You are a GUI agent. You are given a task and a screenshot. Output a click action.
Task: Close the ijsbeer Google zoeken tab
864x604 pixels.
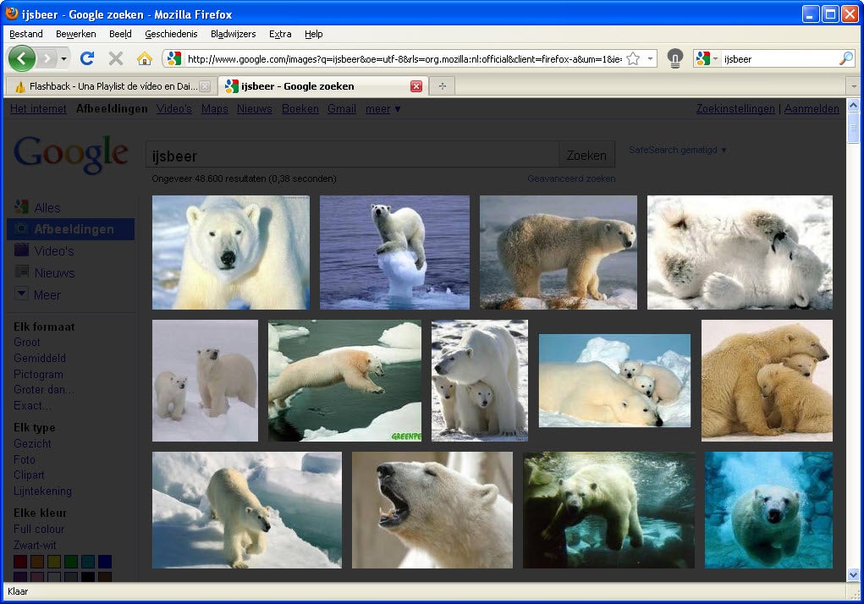point(415,86)
